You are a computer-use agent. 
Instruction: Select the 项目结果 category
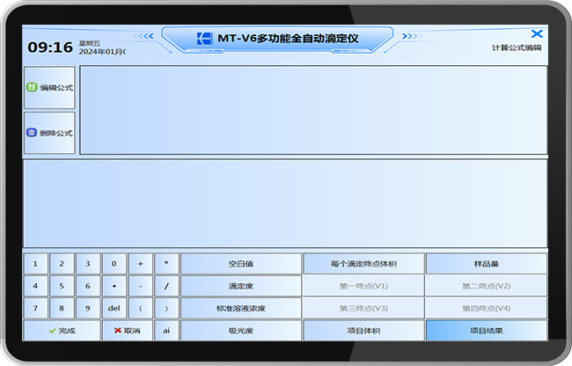486,331
